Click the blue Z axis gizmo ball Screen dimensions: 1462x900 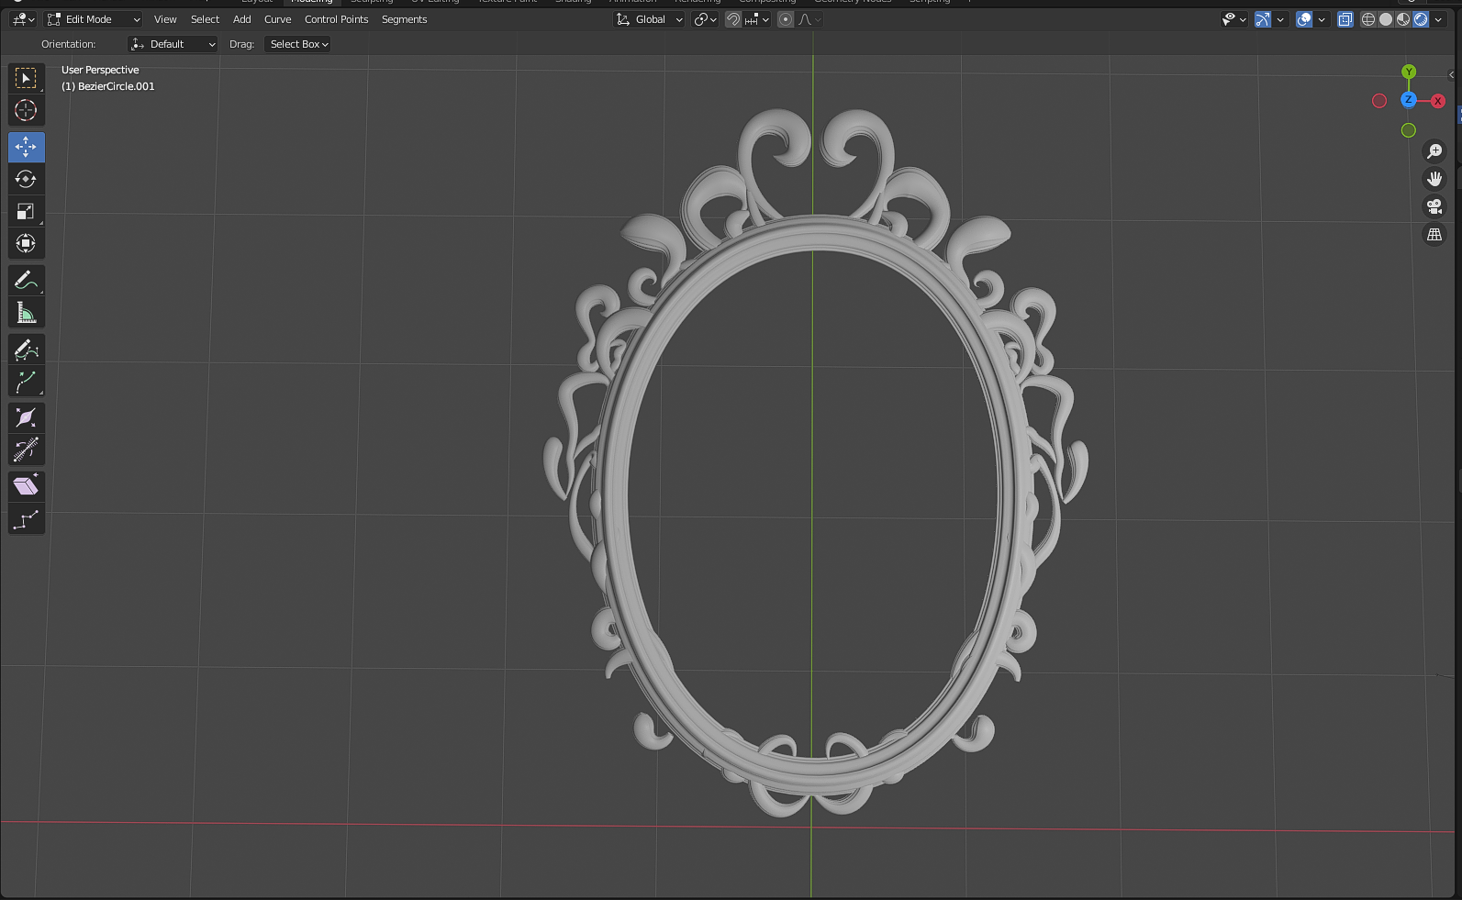[x=1408, y=99]
